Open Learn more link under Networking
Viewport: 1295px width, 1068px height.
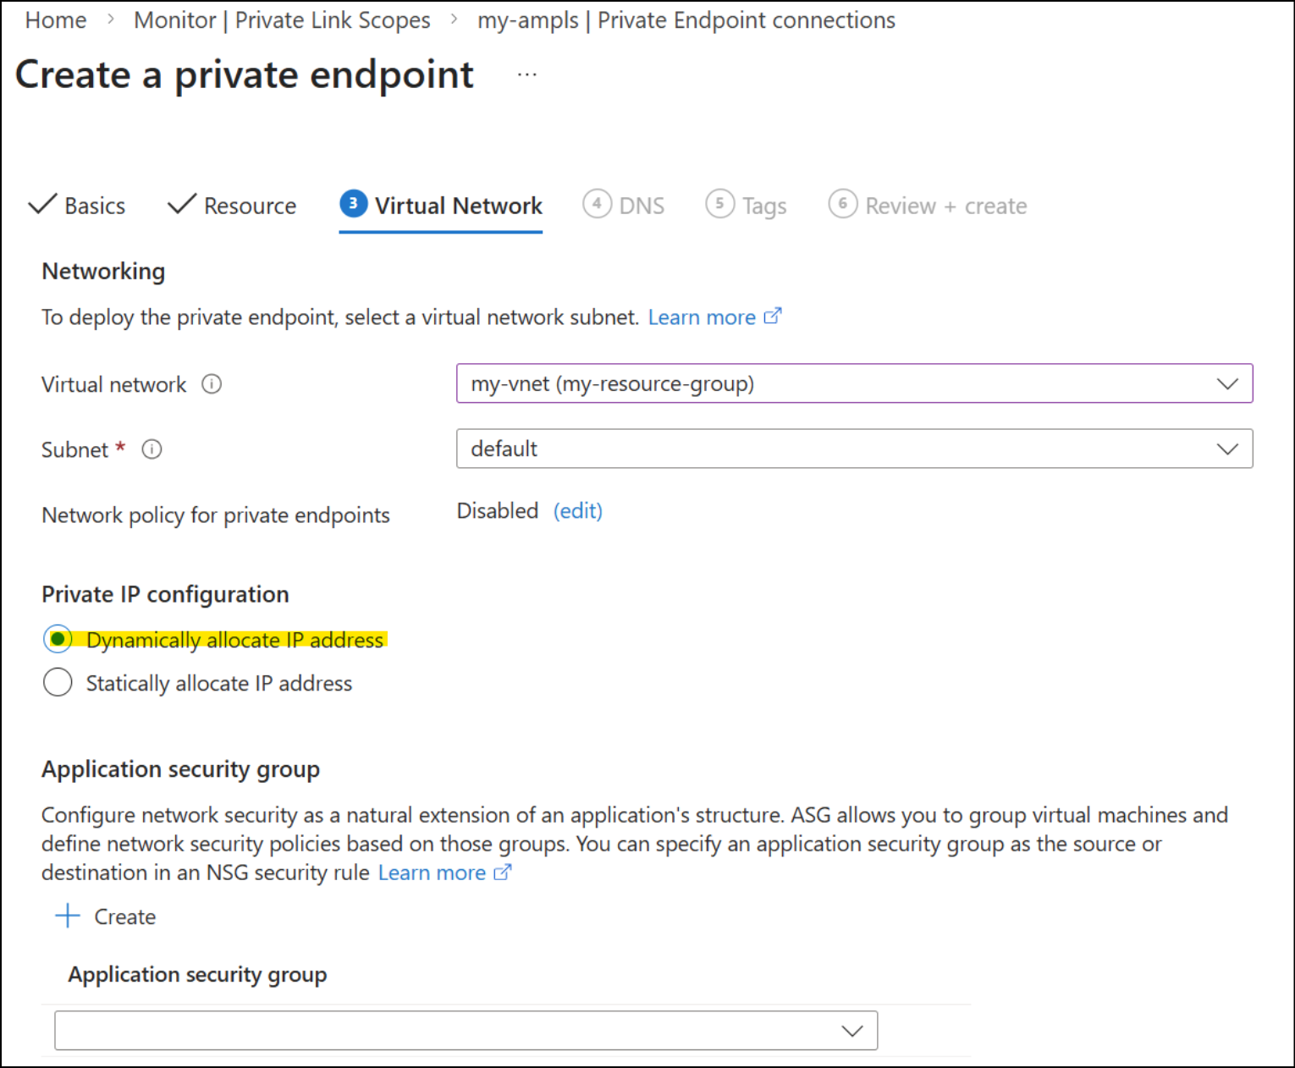pos(714,317)
